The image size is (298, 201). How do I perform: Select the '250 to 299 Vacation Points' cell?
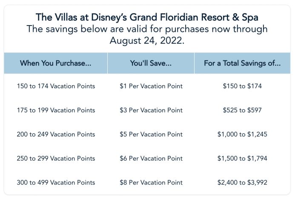(56, 158)
